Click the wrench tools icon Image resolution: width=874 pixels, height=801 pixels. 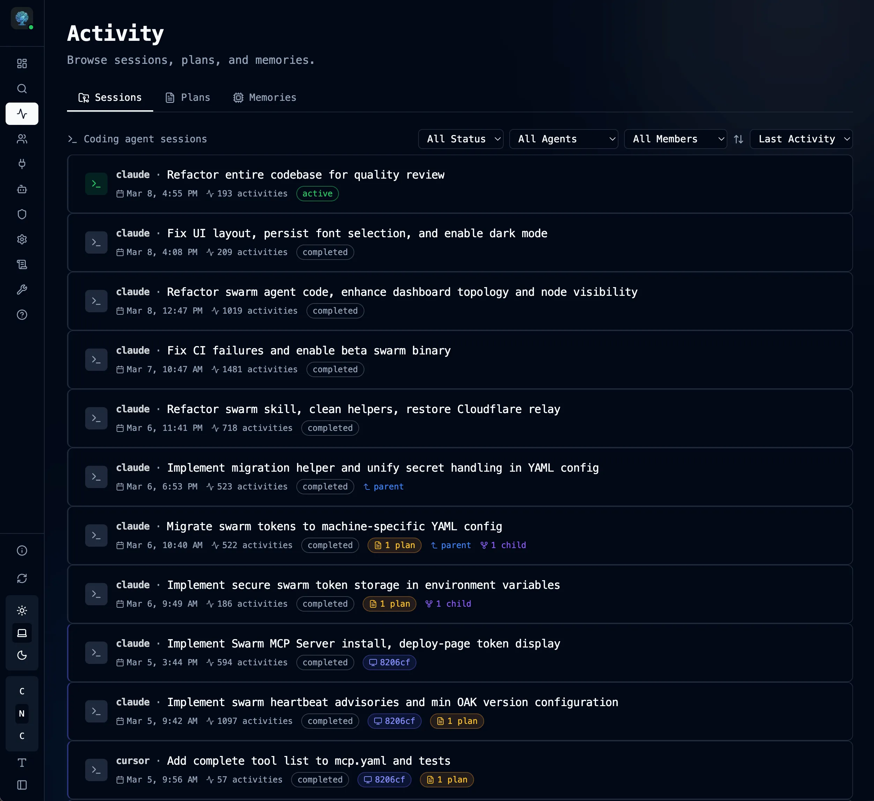22,290
